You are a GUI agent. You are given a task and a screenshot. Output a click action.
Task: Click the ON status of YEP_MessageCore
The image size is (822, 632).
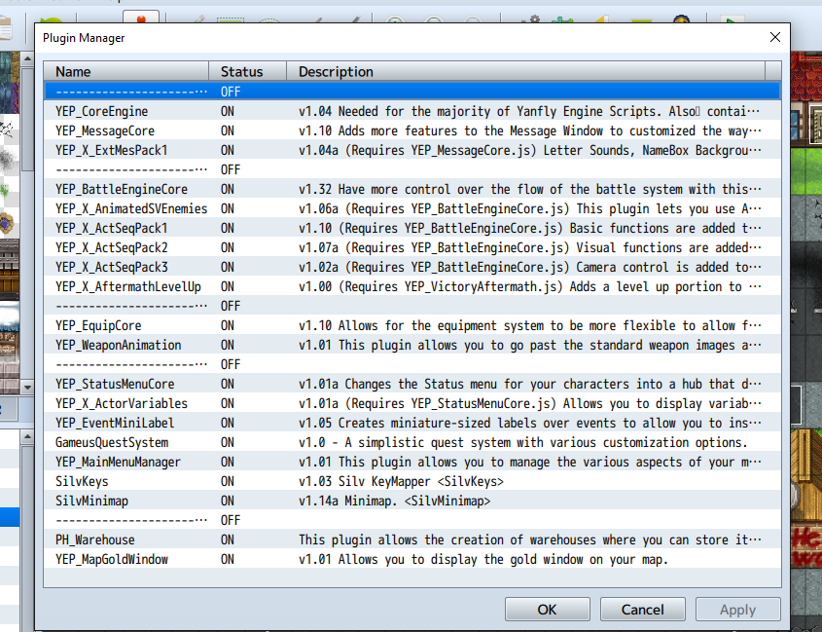coord(228,130)
